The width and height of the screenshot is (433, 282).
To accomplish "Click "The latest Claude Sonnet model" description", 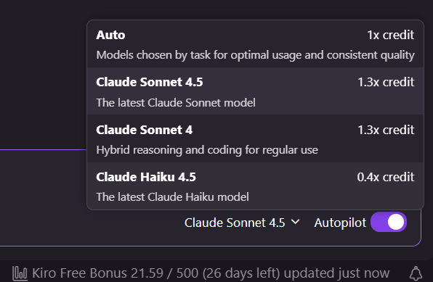I will tap(176, 103).
